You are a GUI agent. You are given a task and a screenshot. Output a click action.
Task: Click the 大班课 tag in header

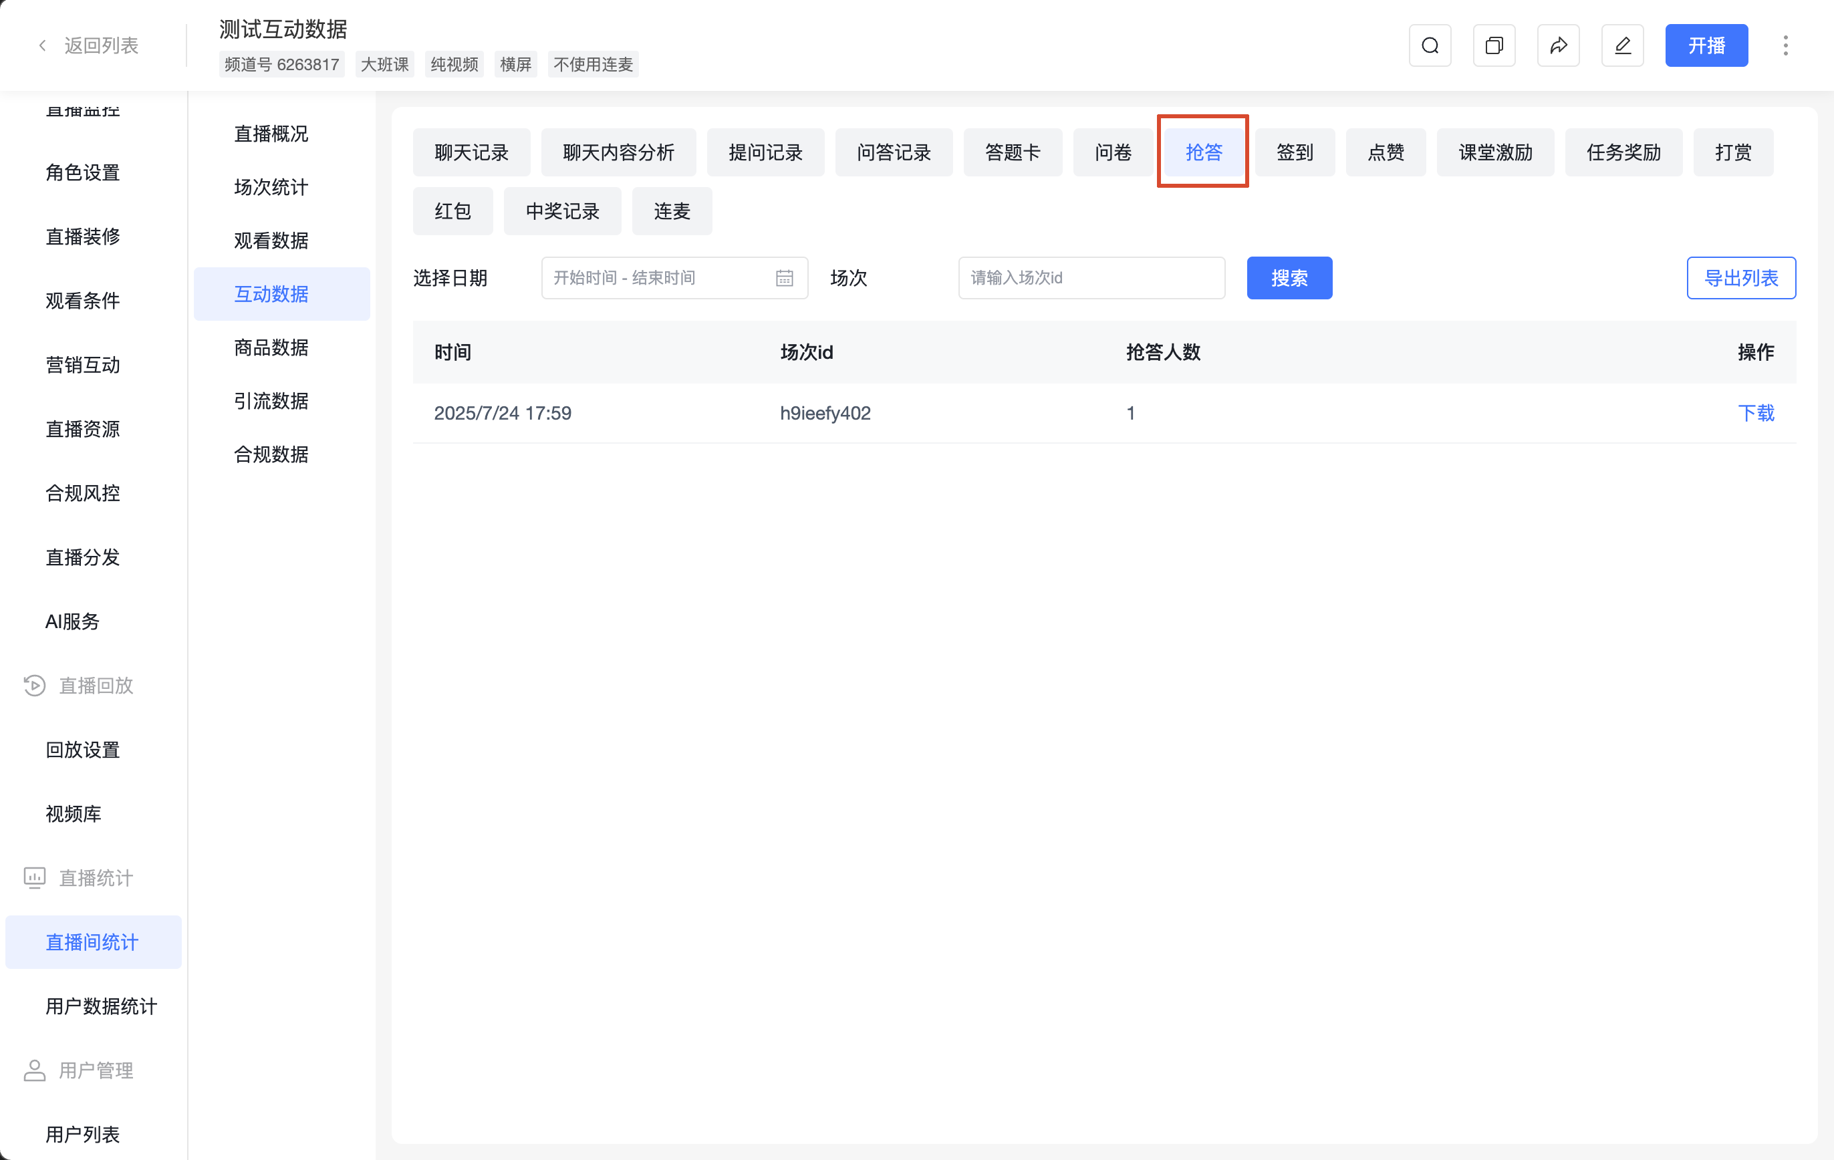click(x=384, y=65)
